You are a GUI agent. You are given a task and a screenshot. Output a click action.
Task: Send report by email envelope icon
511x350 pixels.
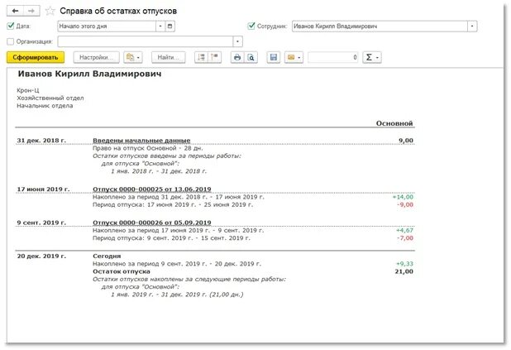coord(294,57)
